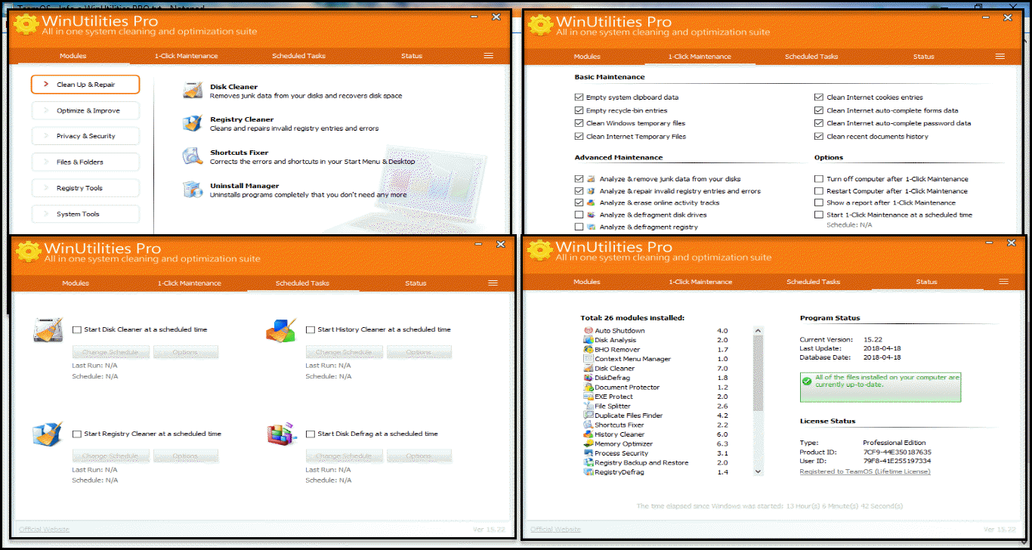Viewport: 1032px width, 550px height.
Task: Select Memory Optimizer icon in modules list
Action: (x=589, y=444)
